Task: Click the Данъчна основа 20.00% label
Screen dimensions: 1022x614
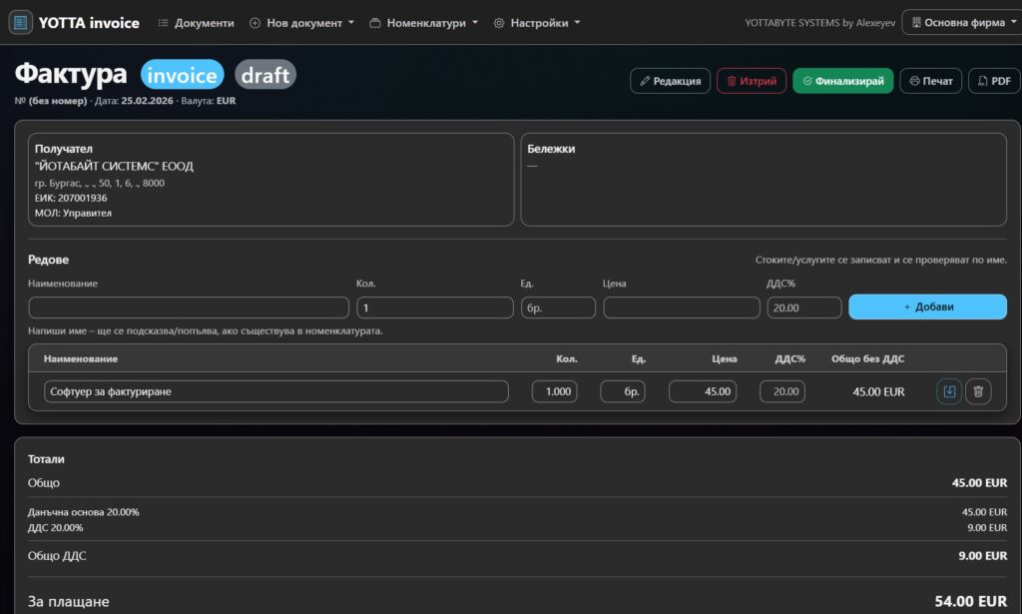Action: tap(84, 512)
